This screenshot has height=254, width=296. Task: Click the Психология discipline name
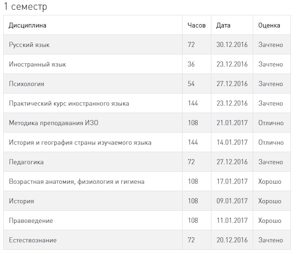[26, 84]
